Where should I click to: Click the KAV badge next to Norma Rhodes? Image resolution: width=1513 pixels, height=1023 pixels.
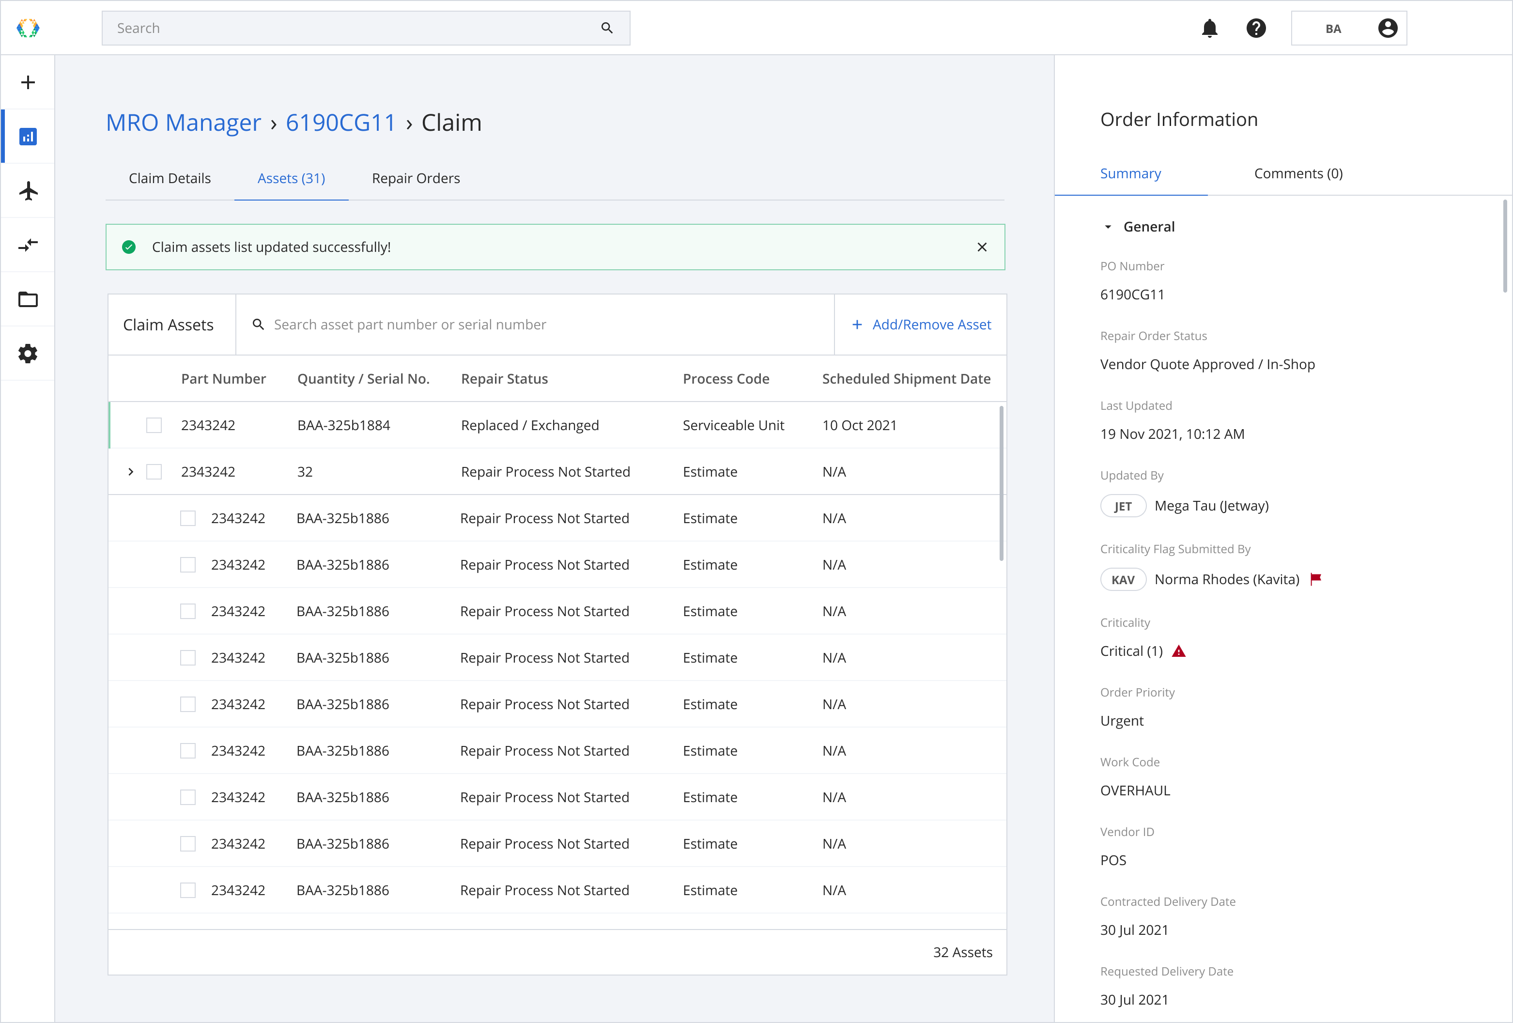tap(1123, 579)
